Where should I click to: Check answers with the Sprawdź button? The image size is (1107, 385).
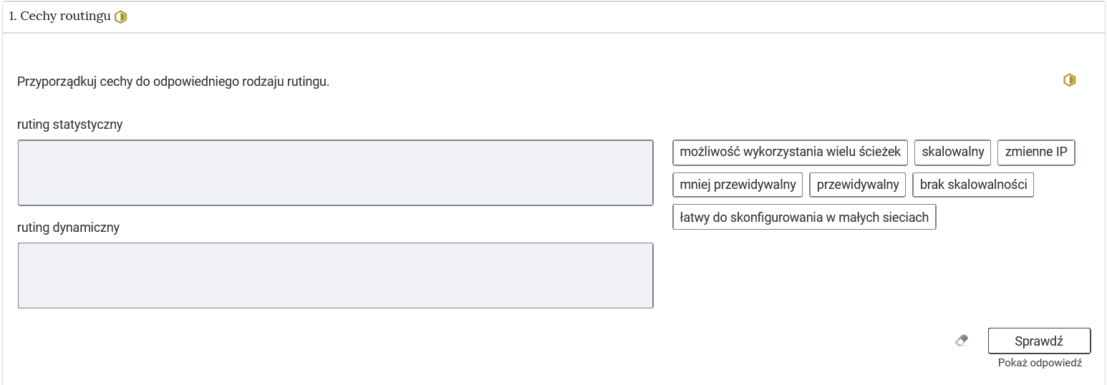click(x=1039, y=341)
